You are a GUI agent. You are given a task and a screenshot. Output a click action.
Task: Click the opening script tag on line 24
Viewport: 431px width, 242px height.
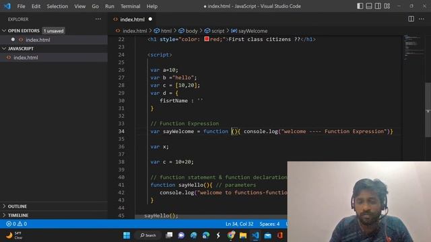160,54
